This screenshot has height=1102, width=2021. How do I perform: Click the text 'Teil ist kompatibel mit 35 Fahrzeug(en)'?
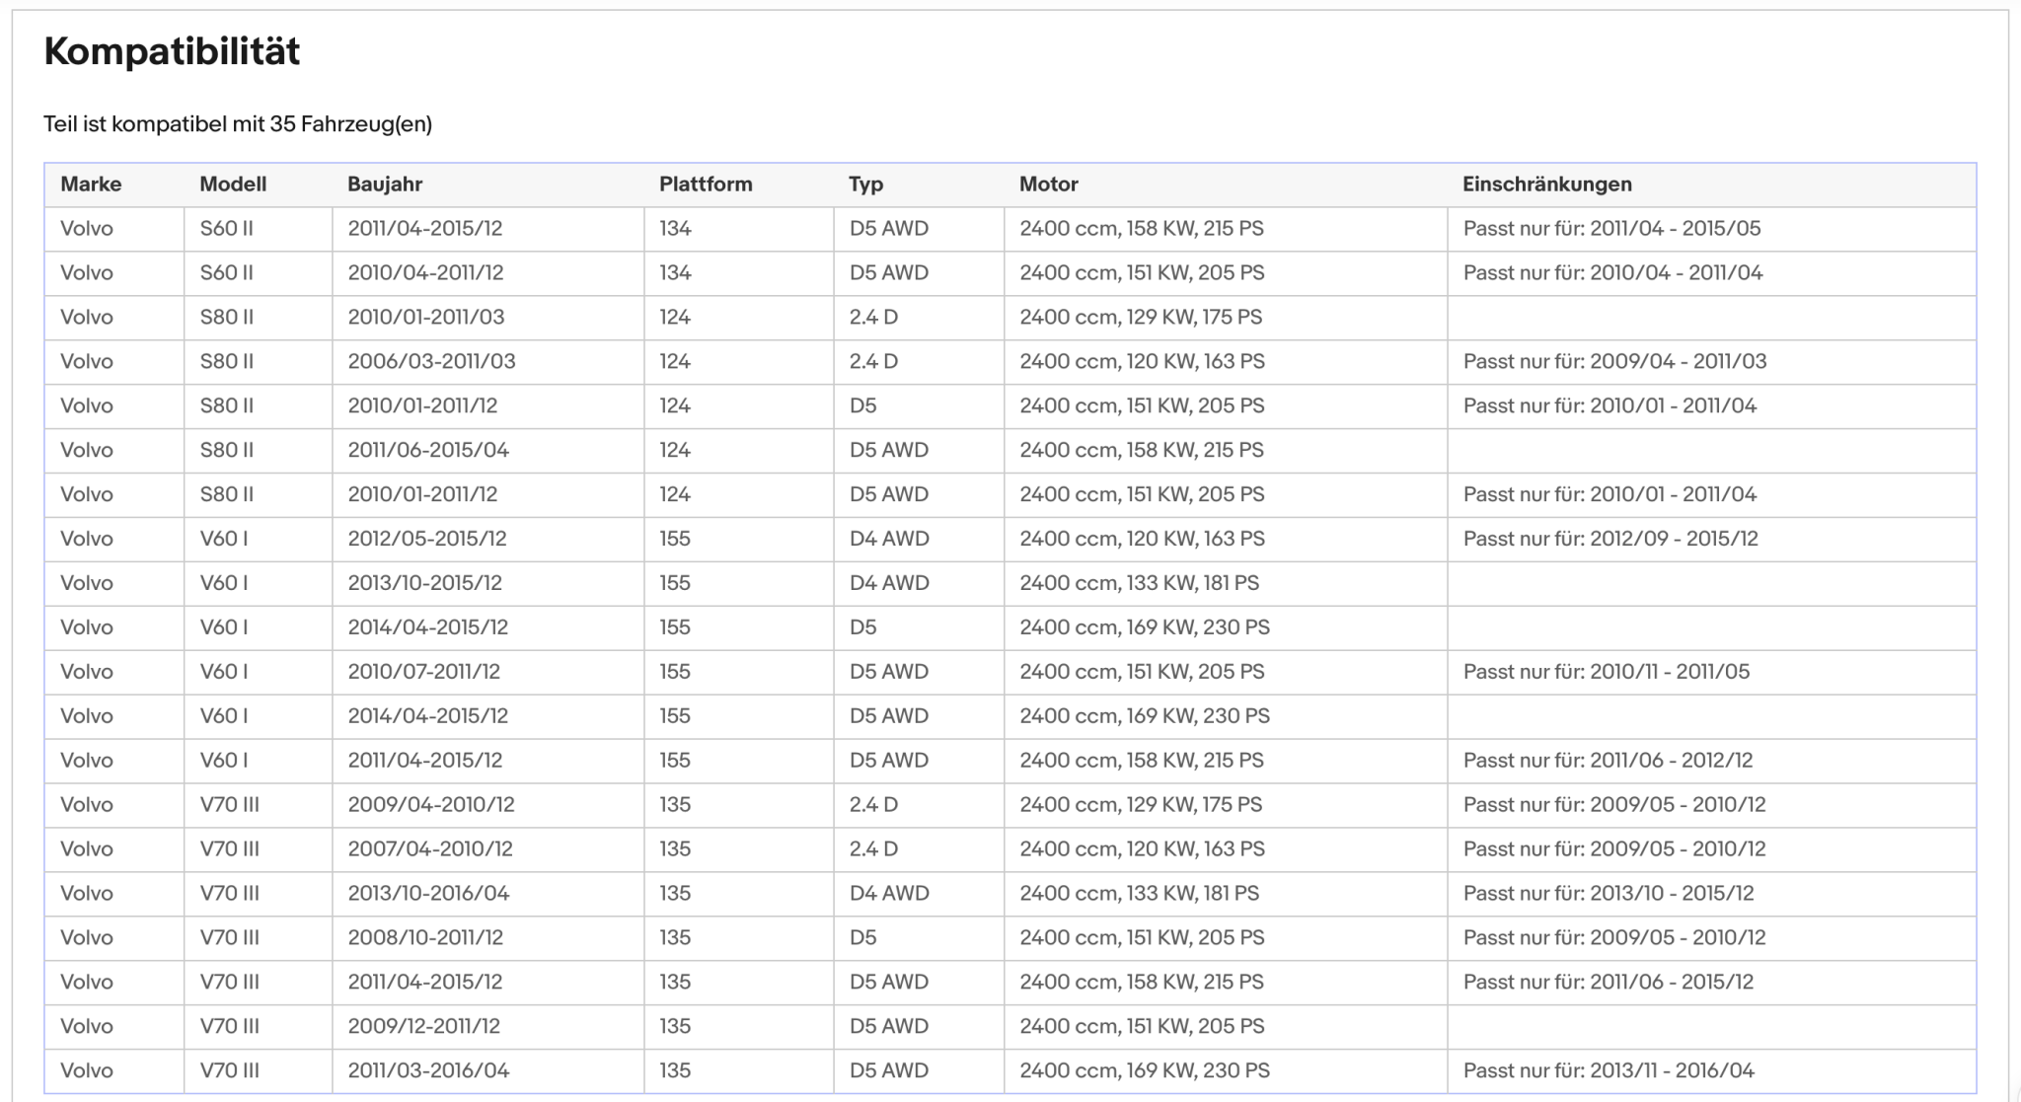[x=238, y=124]
